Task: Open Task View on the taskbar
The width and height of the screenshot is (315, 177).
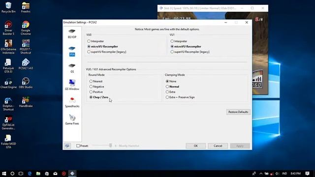Action: pyautogui.click(x=21, y=174)
